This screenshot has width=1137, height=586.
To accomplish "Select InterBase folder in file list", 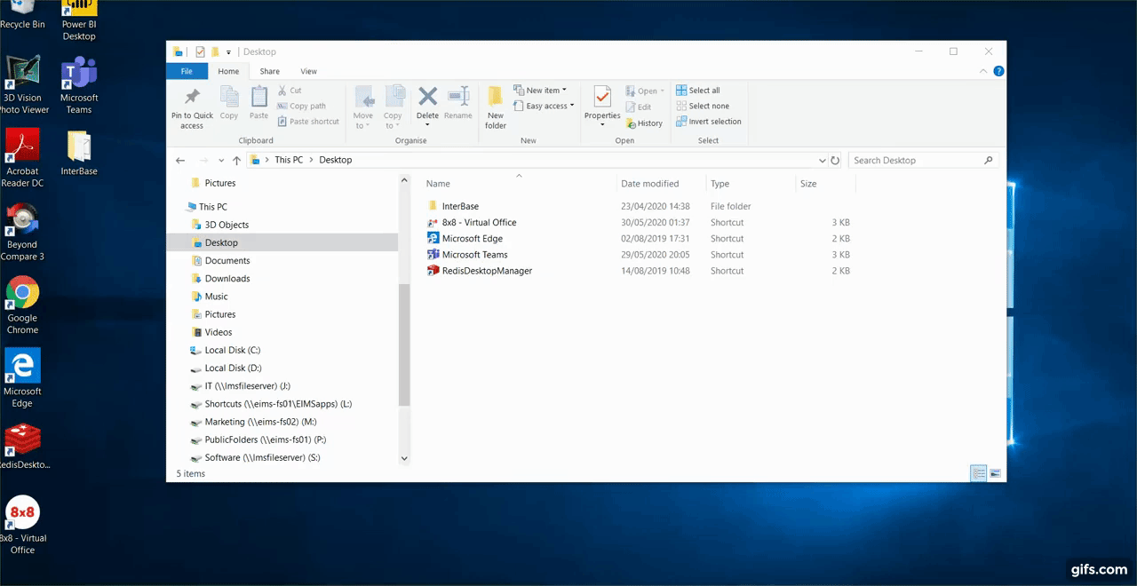I will pos(460,207).
